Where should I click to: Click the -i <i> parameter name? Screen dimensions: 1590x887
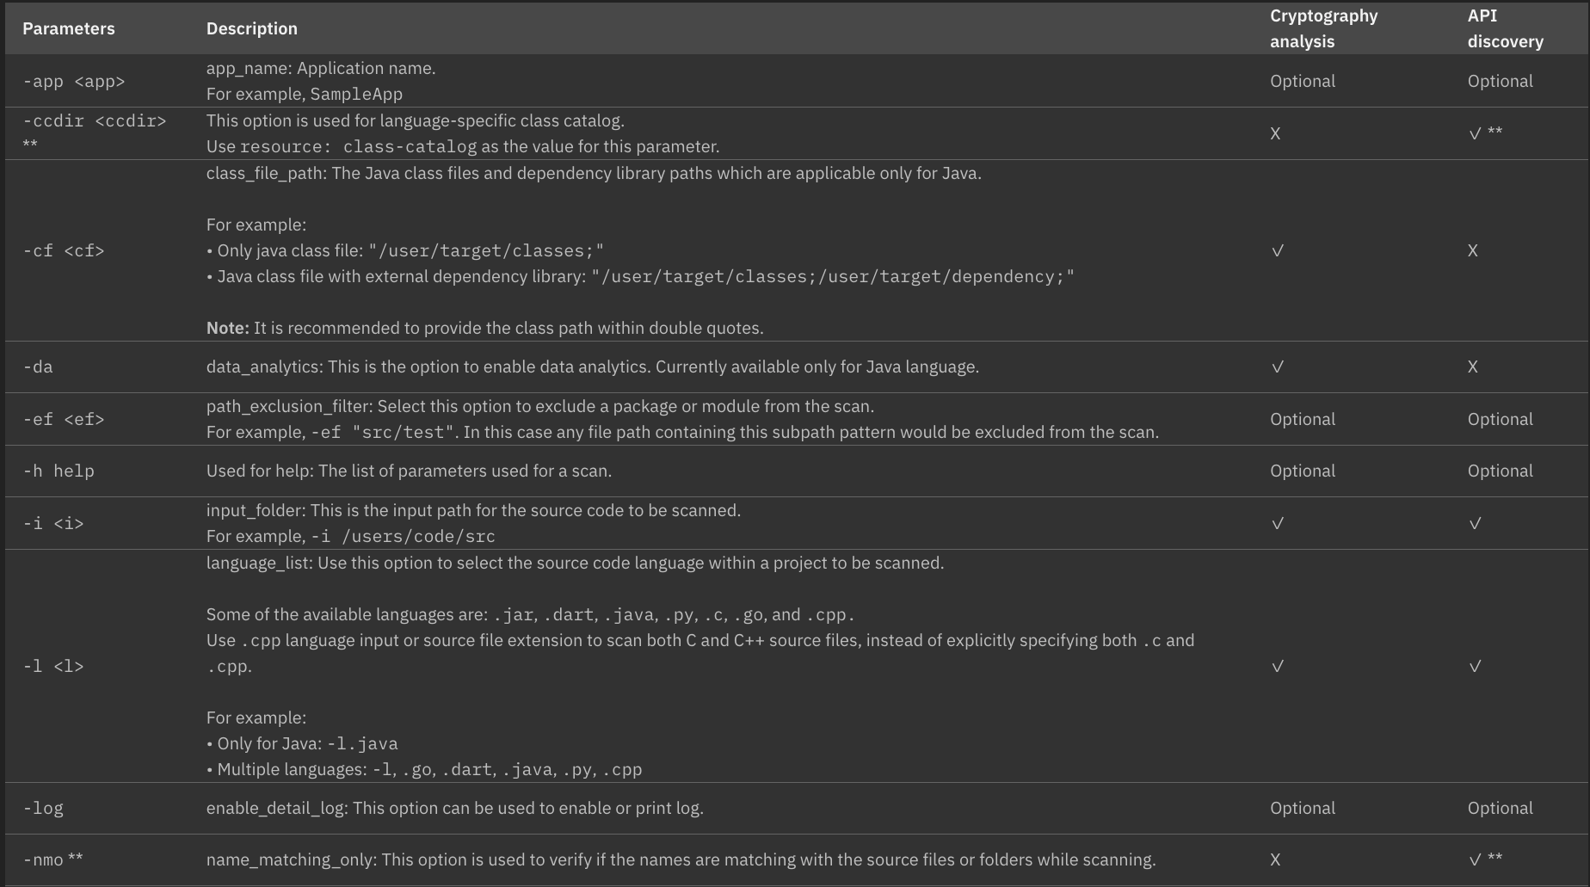53,524
